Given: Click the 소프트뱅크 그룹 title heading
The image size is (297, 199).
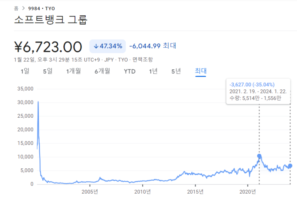Looking at the screenshot, I should pos(51,20).
